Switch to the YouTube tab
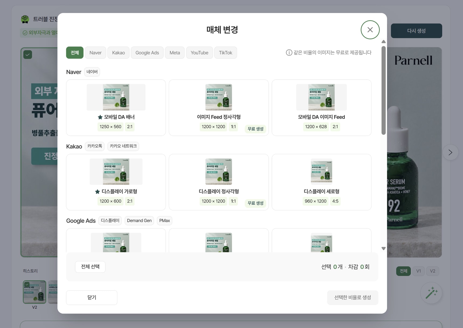The image size is (463, 328). 199,53
